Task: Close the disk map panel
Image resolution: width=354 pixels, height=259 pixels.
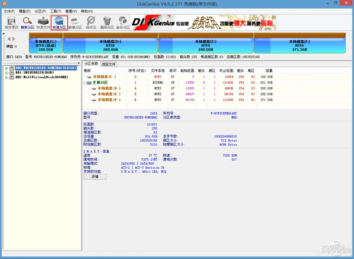Action: click(4, 34)
